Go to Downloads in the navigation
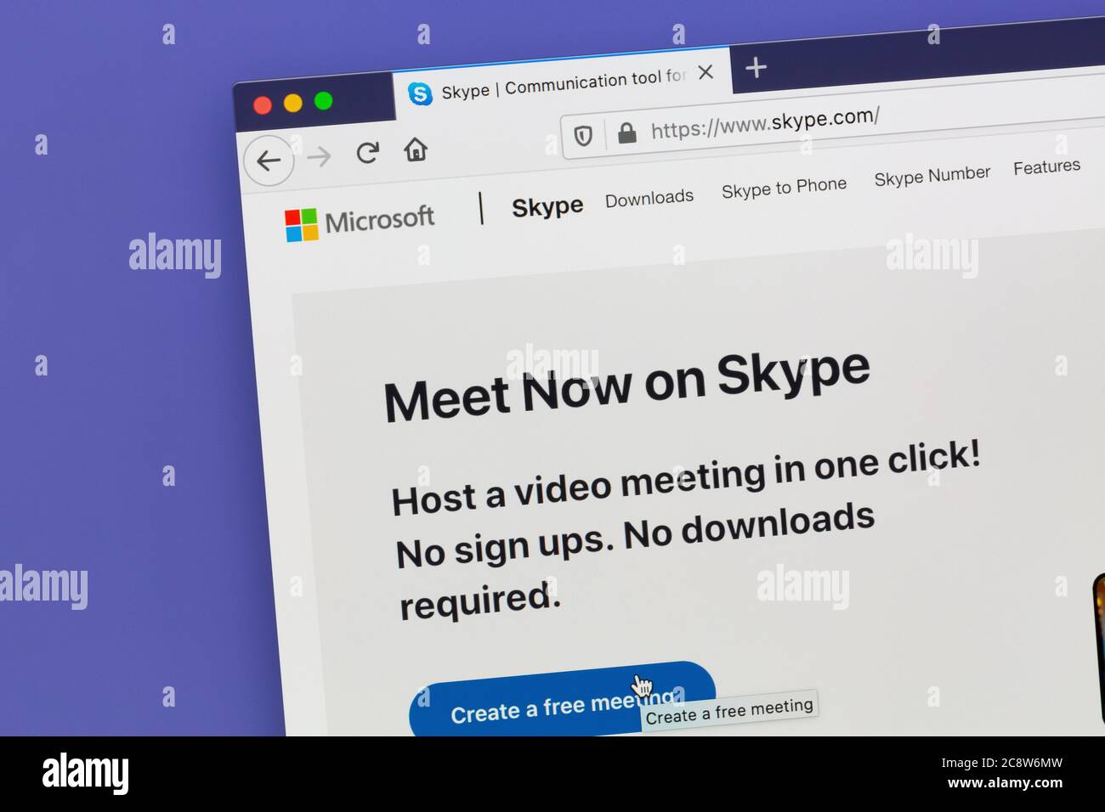This screenshot has height=812, width=1105. point(649,199)
